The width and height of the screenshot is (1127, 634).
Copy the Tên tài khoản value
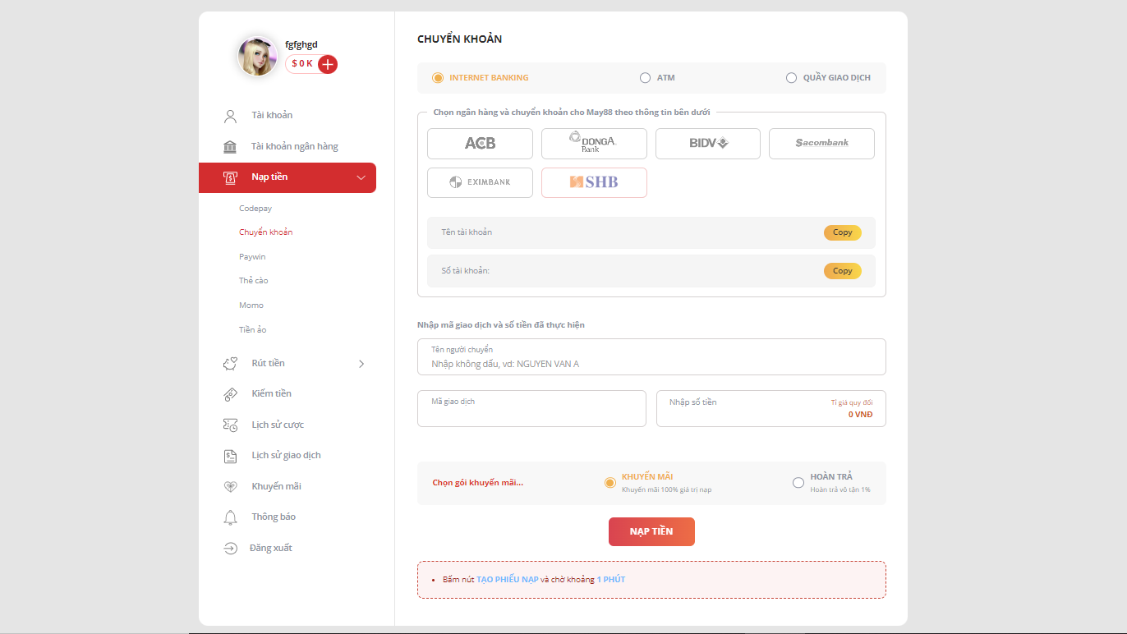[x=843, y=232]
